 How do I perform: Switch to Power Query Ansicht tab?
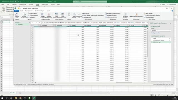tap(48, 11)
